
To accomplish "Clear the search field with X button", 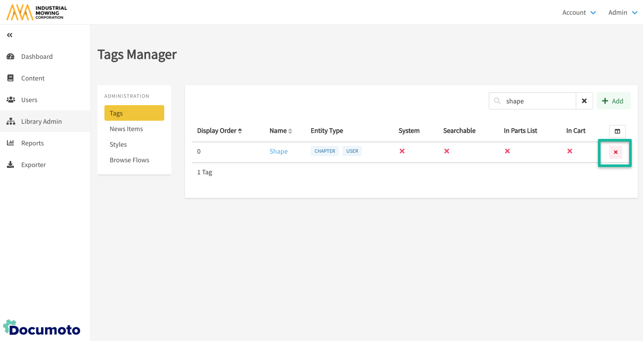I will point(584,101).
